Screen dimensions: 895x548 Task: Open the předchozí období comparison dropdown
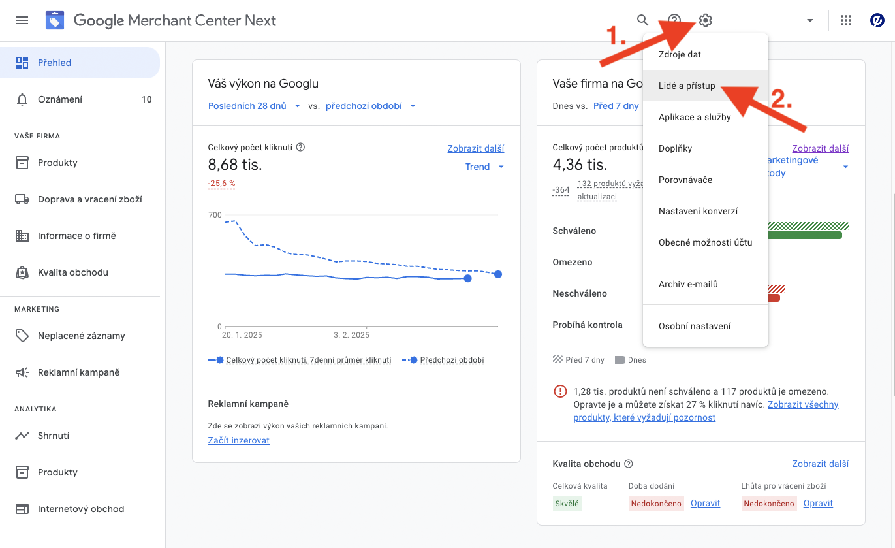click(x=370, y=106)
